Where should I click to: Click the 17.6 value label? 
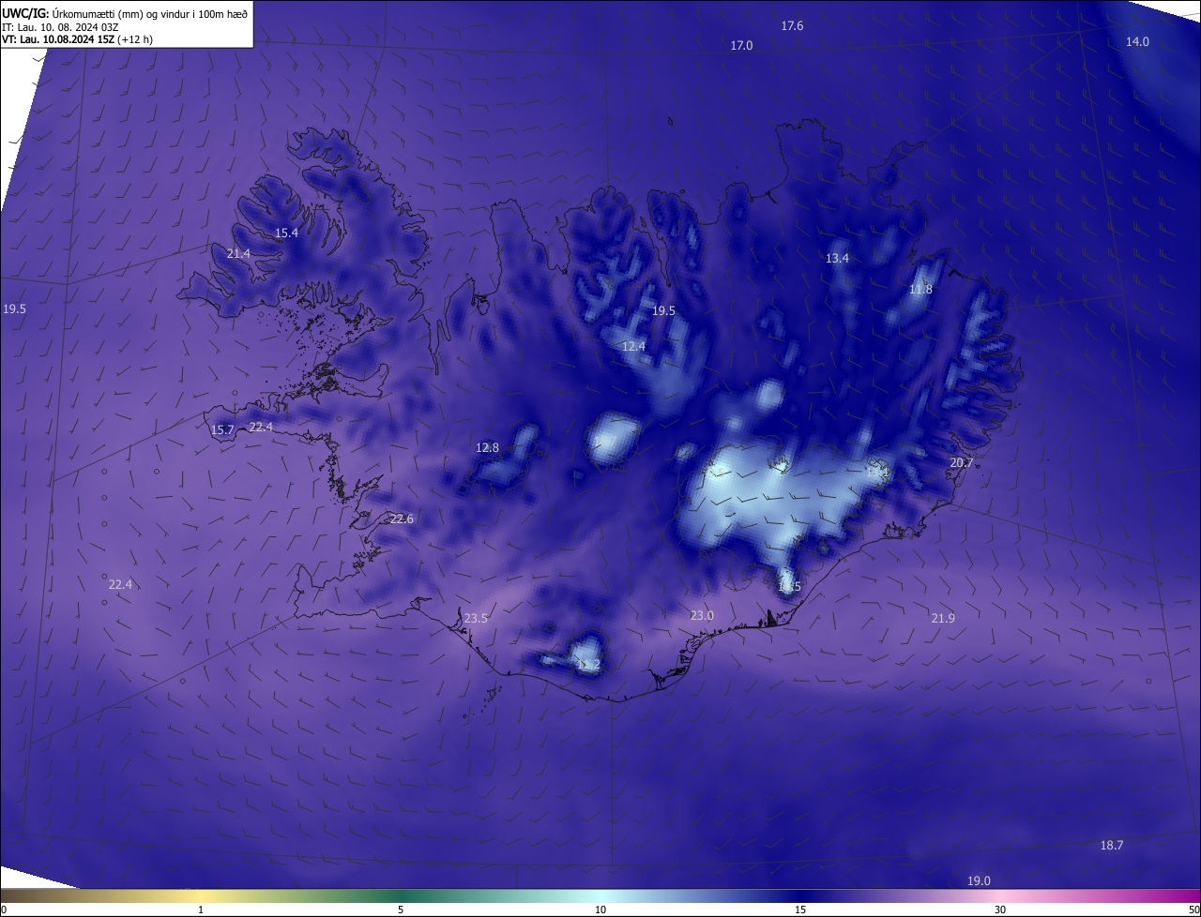pos(792,26)
